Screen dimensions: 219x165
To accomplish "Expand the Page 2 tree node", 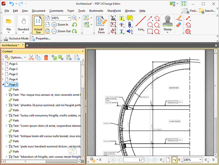I will [x=3, y=69].
